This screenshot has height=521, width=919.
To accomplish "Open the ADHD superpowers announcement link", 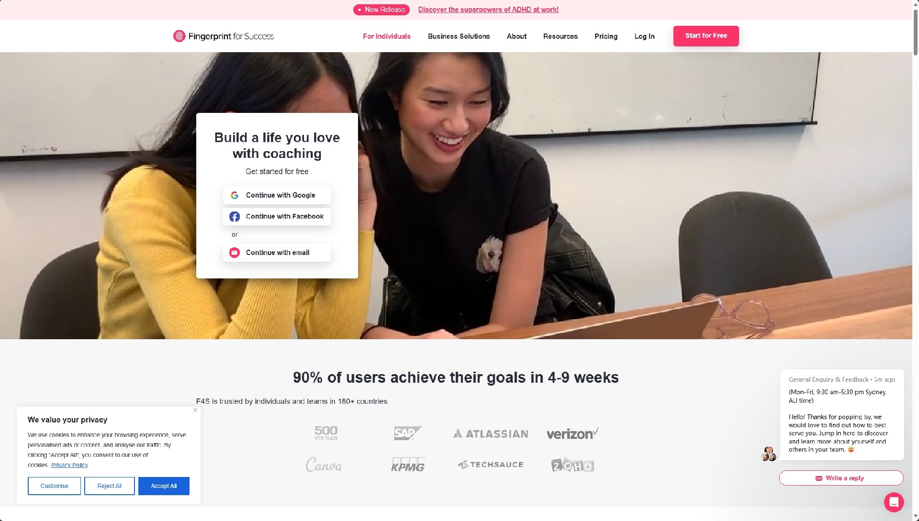I will click(488, 10).
